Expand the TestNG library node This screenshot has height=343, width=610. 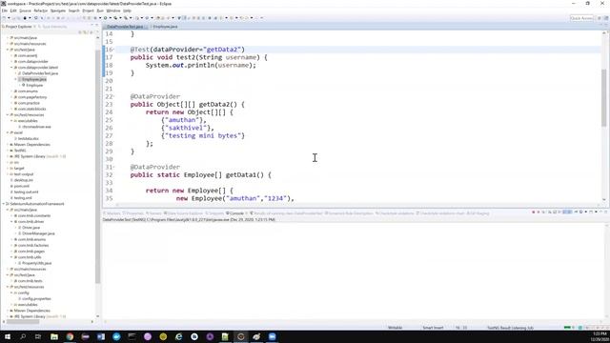[8, 151]
